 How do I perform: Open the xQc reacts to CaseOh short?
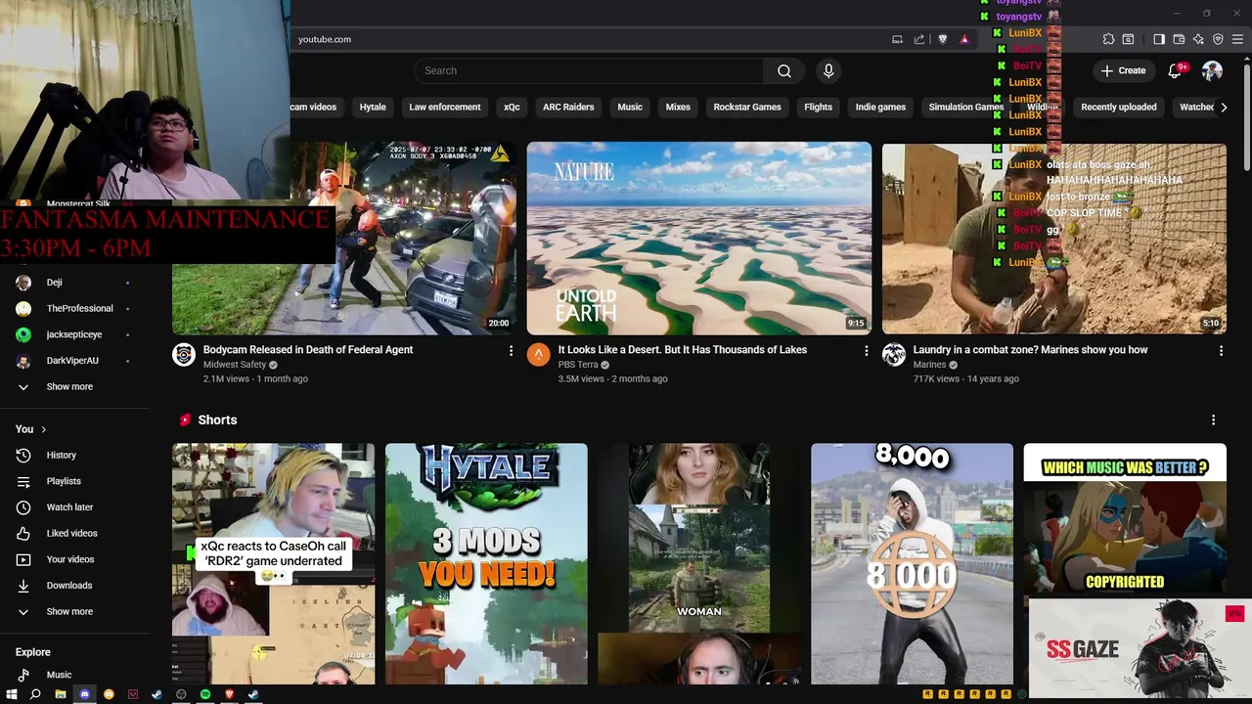point(273,564)
